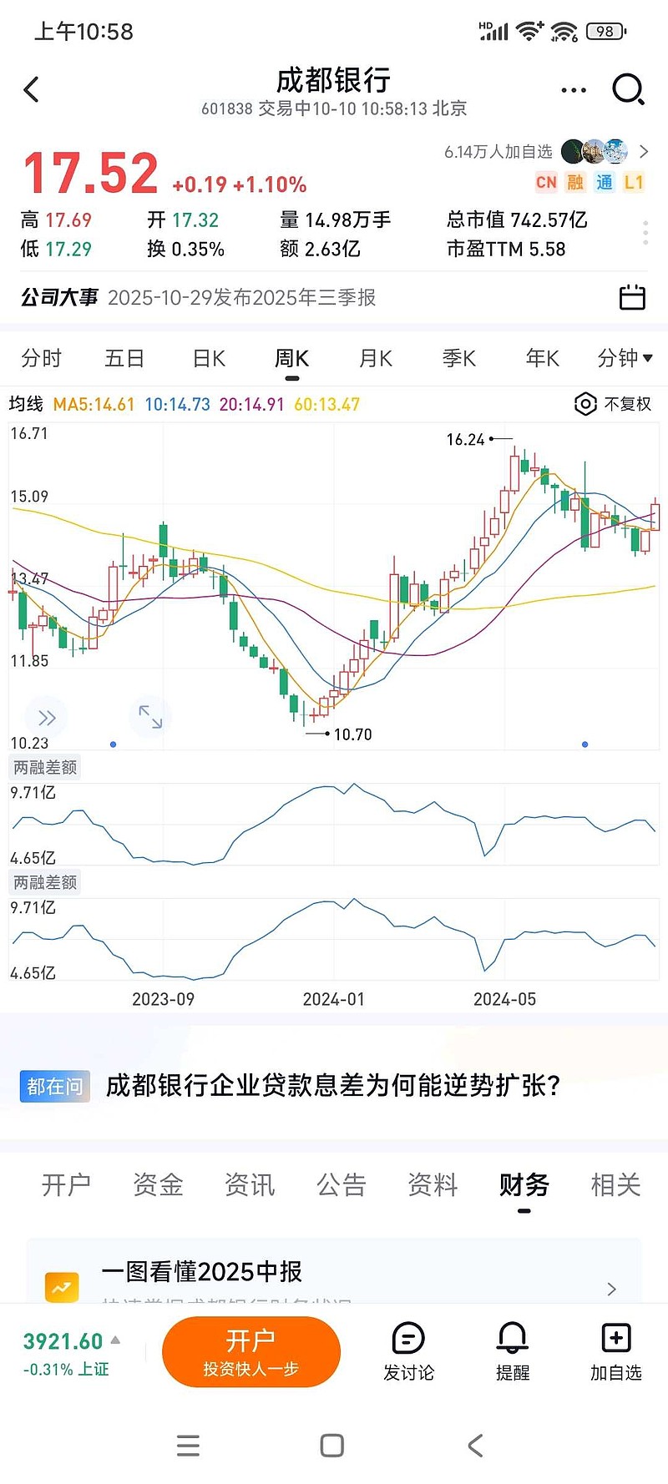Add stock to watchlist via 加自选
This screenshot has height=1484, width=668.
[x=615, y=1351]
